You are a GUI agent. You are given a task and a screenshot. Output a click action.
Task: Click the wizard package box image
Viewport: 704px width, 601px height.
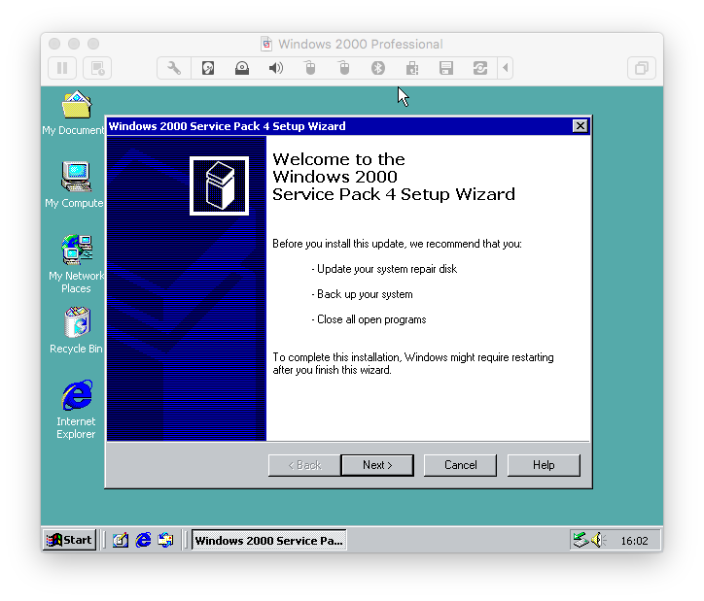pyautogui.click(x=219, y=185)
